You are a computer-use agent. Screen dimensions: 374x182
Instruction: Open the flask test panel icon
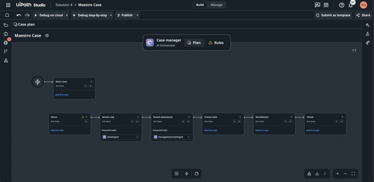pyautogui.click(x=368, y=34)
